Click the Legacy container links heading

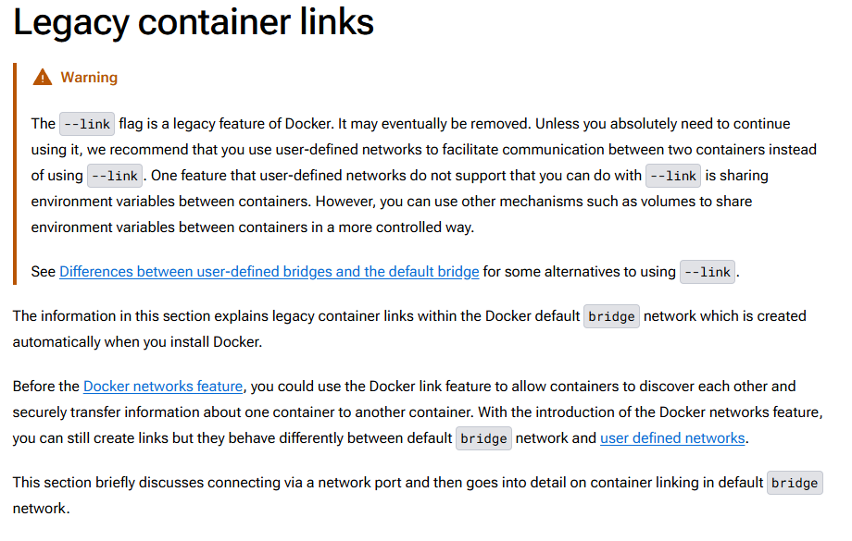click(194, 22)
